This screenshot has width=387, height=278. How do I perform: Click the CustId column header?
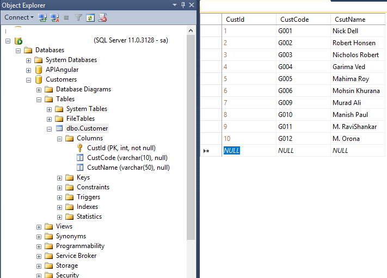click(x=249, y=20)
